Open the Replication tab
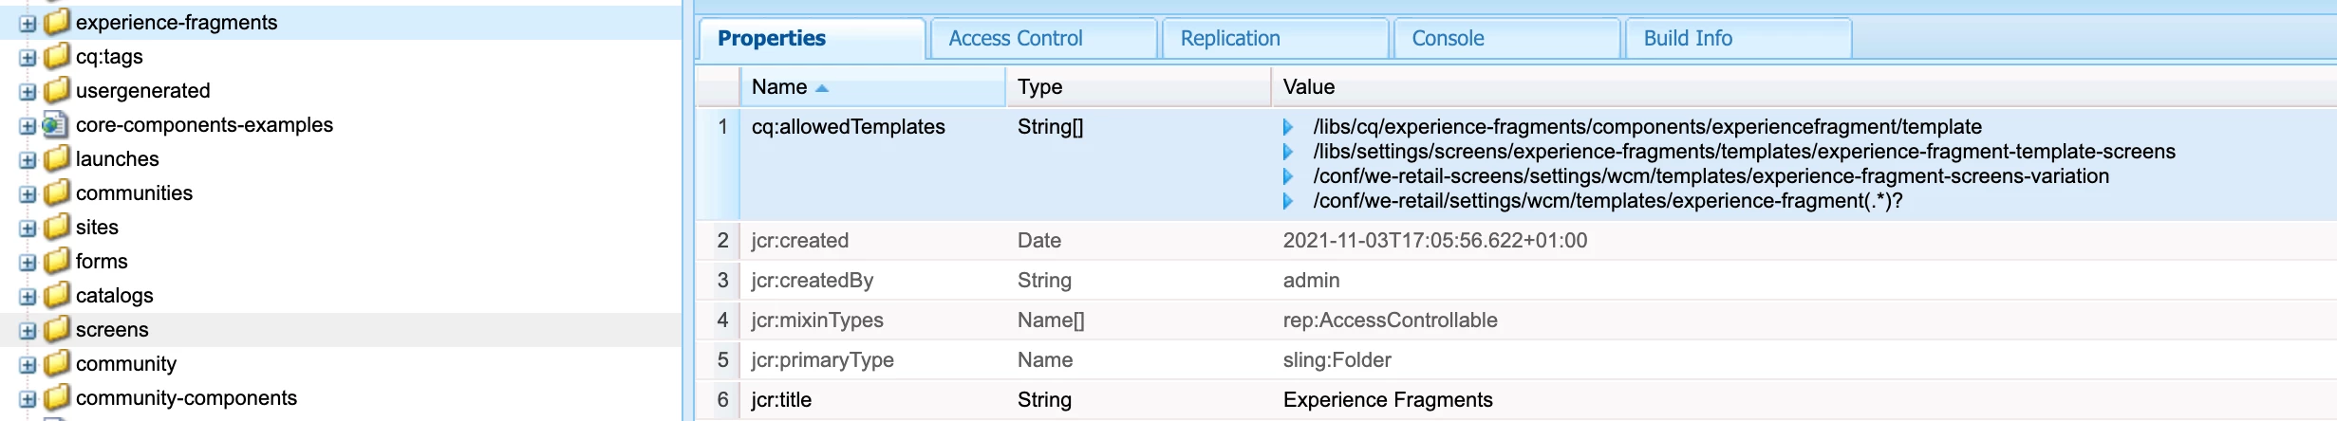Image resolution: width=2337 pixels, height=421 pixels. (1229, 39)
